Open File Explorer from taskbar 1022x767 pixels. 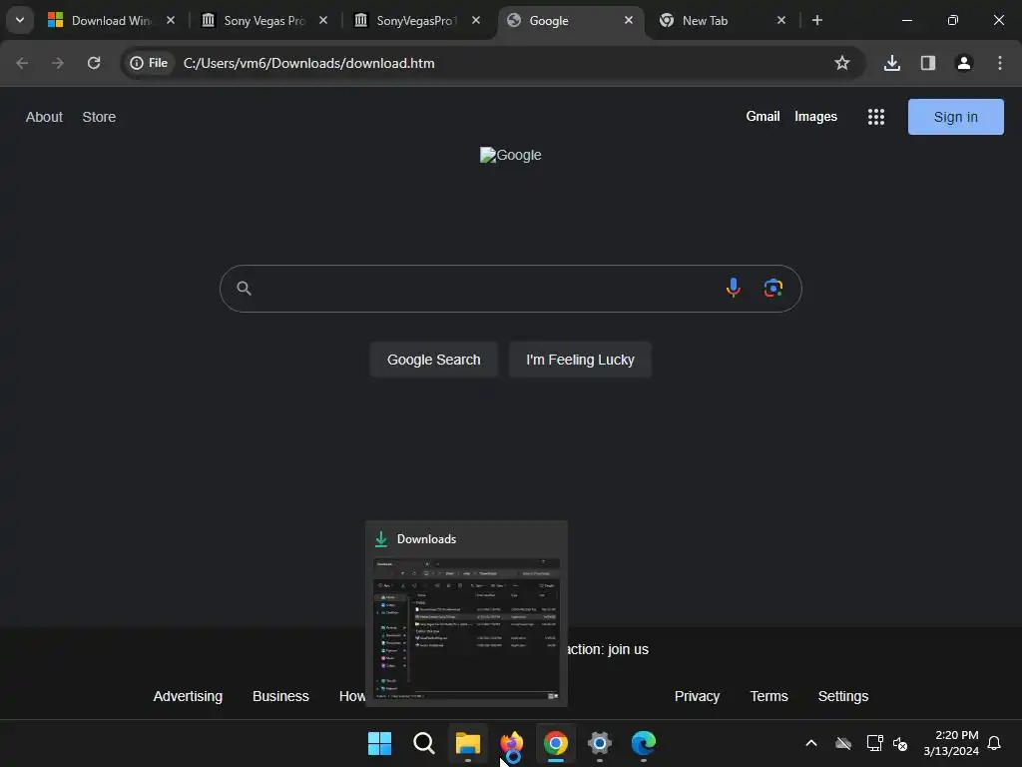[x=468, y=743]
